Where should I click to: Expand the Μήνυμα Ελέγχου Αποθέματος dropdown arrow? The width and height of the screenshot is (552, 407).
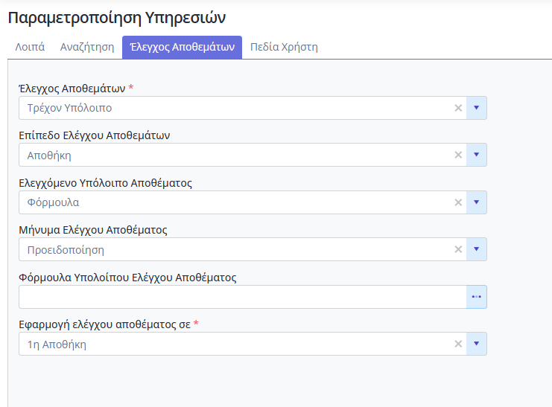(476, 249)
